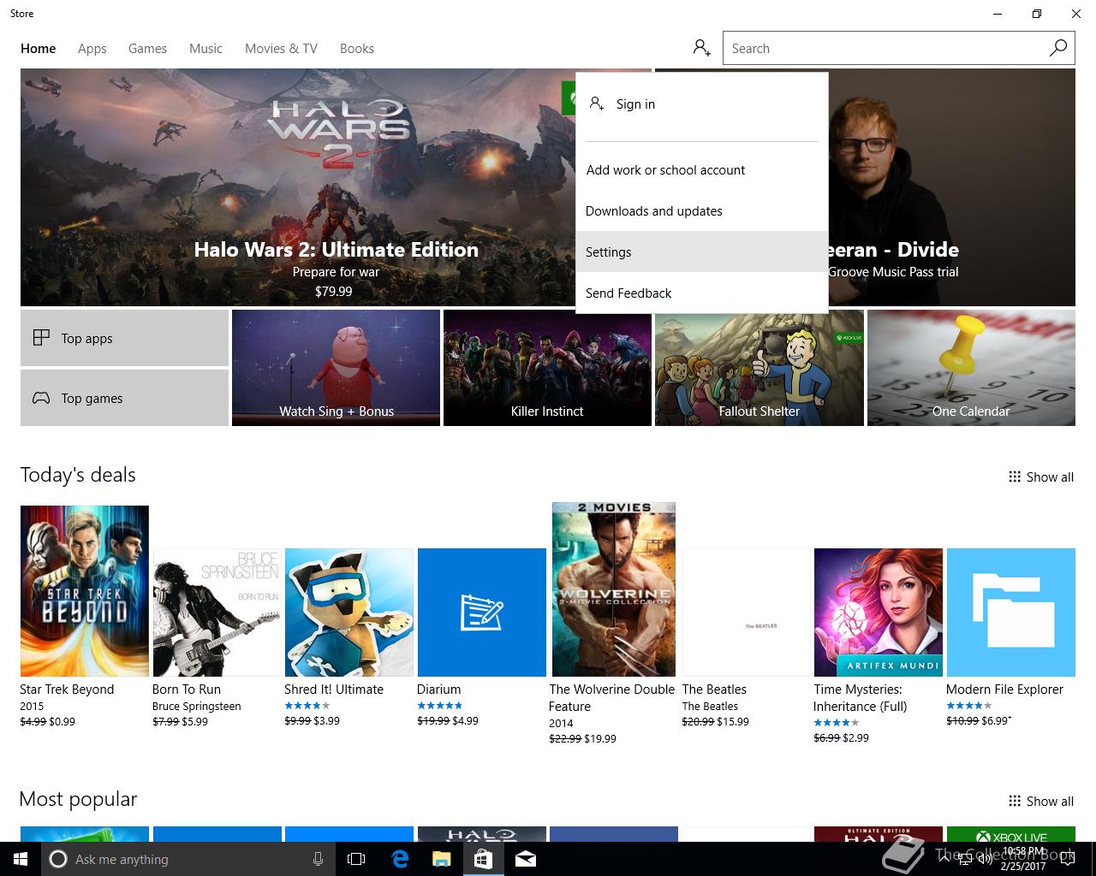Viewport: 1096px width, 876px height.
Task: Open the Games tab
Action: tap(147, 49)
